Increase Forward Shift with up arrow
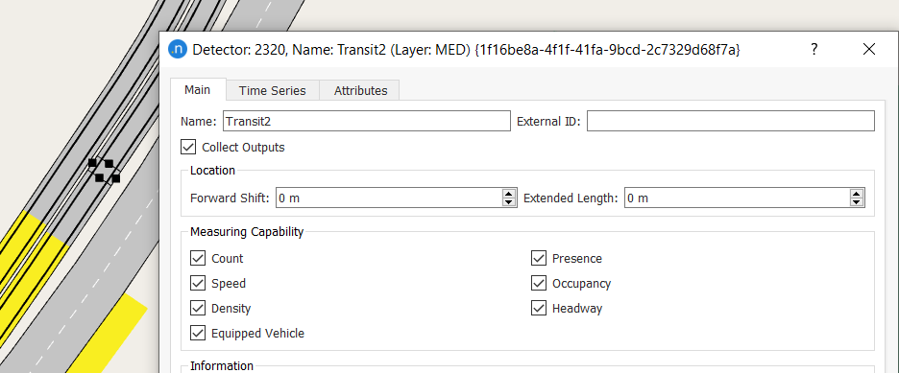The image size is (899, 373). [508, 194]
